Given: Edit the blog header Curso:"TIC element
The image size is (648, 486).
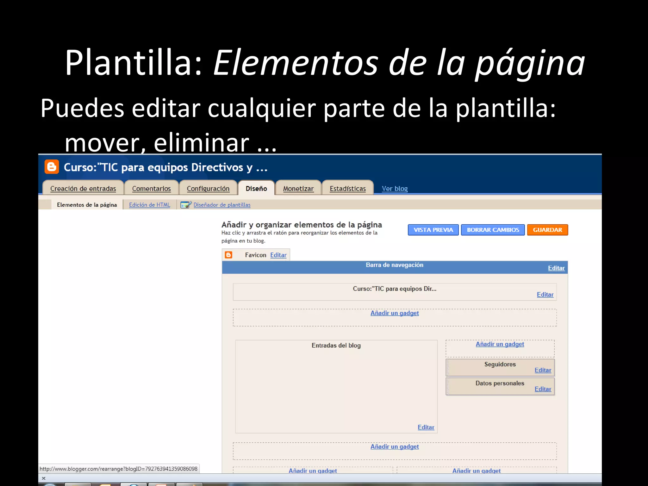Looking at the screenshot, I should (545, 295).
